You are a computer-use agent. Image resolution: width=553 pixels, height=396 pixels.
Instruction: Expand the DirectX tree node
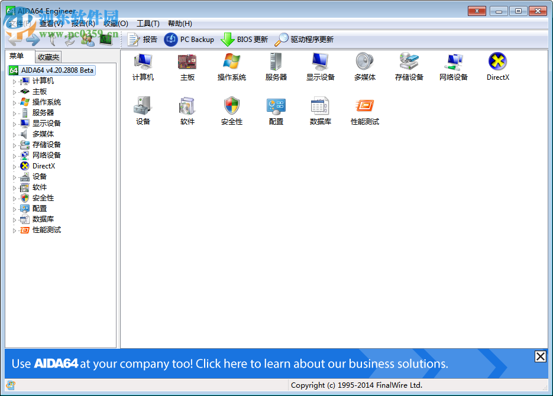[14, 166]
